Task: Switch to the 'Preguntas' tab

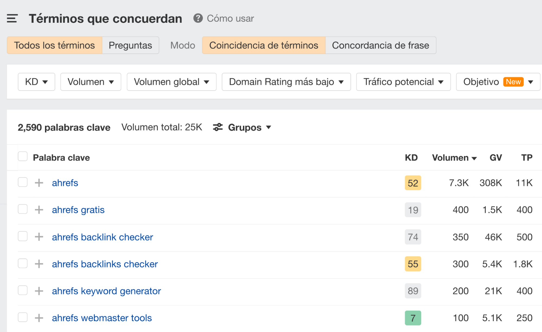Action: pyautogui.click(x=130, y=45)
